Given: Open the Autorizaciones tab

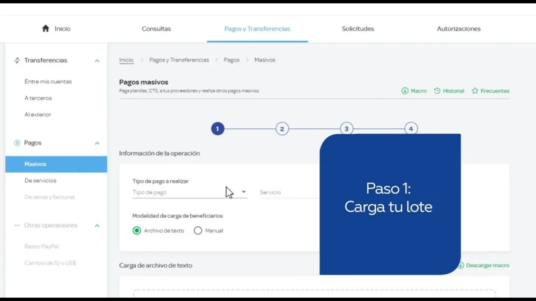Looking at the screenshot, I should coord(459,29).
